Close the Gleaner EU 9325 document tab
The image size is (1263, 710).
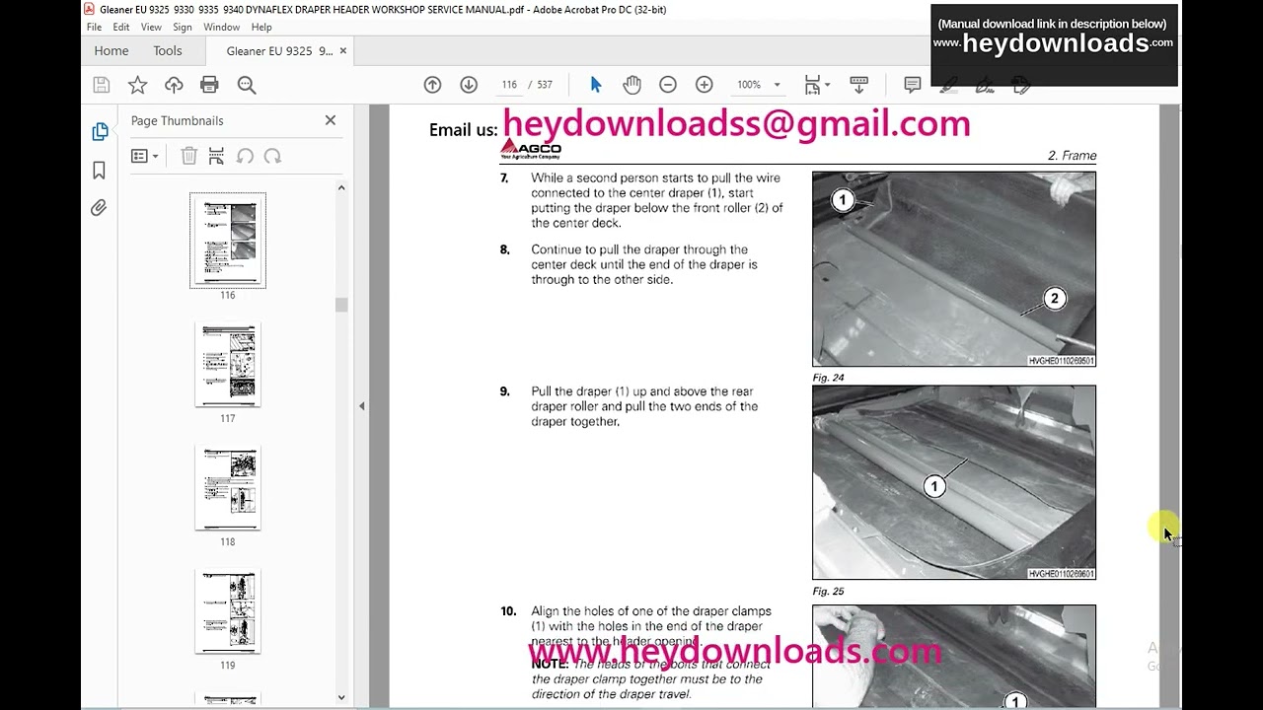pyautogui.click(x=342, y=50)
